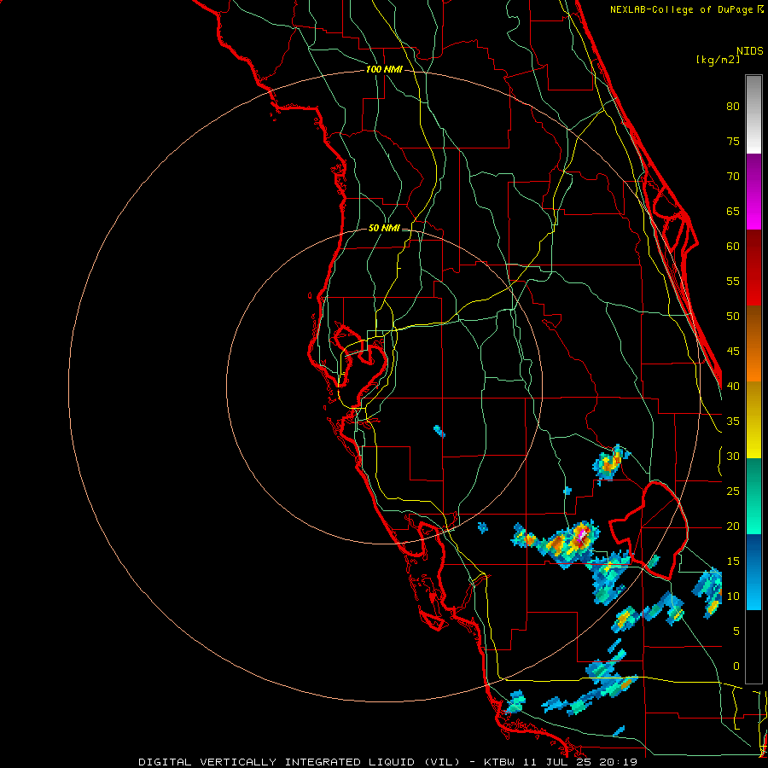This screenshot has width=768, height=768.
Task: Click the 11 JUL 25 20:19 timestamp
Action: [582, 762]
